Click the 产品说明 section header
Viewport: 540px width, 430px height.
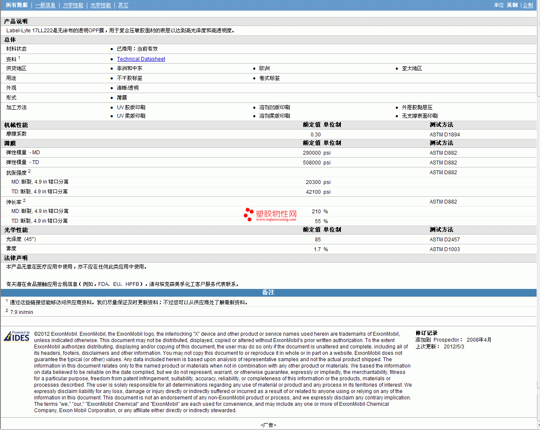pos(16,21)
